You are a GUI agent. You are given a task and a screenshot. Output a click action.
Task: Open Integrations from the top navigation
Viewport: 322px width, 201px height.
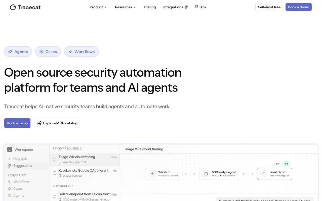[175, 7]
